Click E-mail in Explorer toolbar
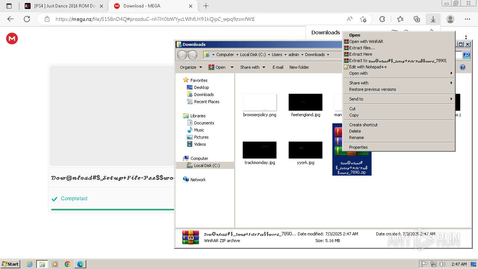The height and width of the screenshot is (269, 478). point(278,67)
